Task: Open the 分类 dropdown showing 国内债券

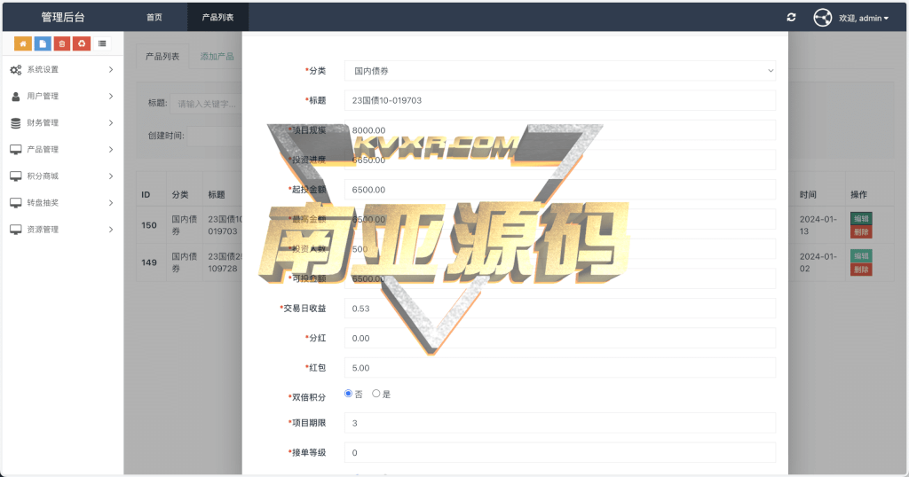Action: [x=560, y=71]
